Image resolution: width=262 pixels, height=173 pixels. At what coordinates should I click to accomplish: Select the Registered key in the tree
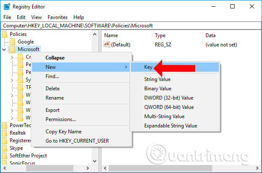[20, 141]
